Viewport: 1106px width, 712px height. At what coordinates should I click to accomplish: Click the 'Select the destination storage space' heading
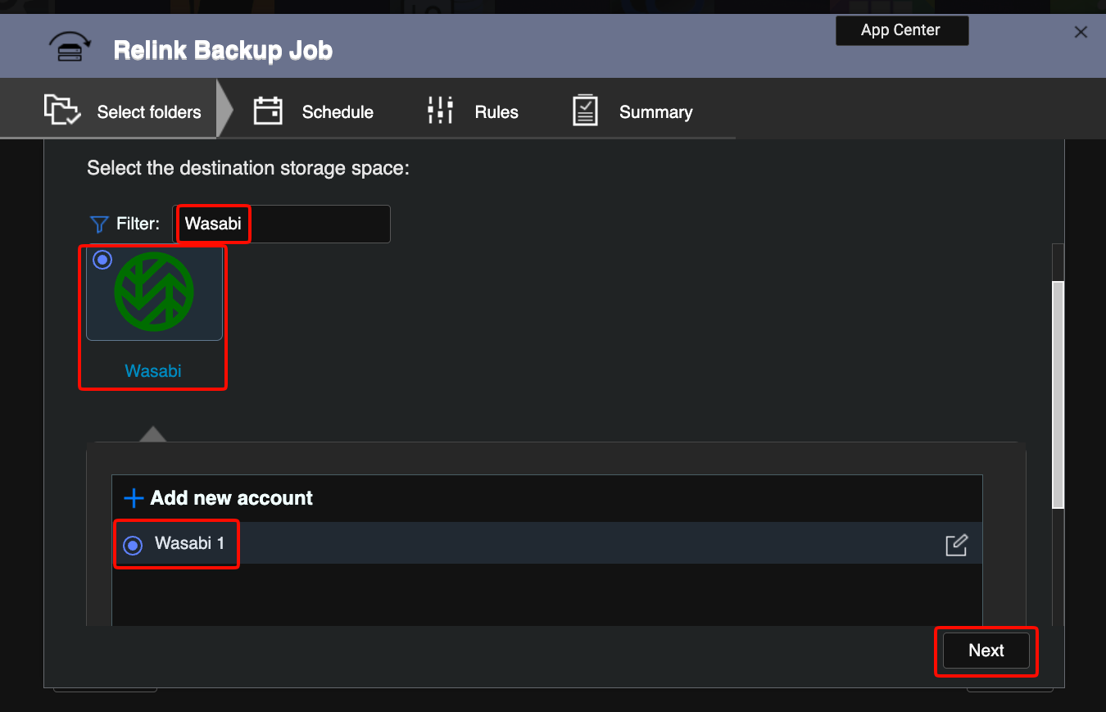(247, 168)
